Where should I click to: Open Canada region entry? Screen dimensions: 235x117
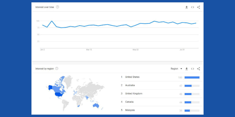[129, 102]
